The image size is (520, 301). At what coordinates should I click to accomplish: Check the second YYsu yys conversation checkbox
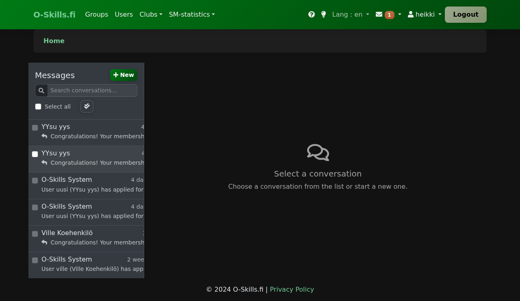[35, 154]
